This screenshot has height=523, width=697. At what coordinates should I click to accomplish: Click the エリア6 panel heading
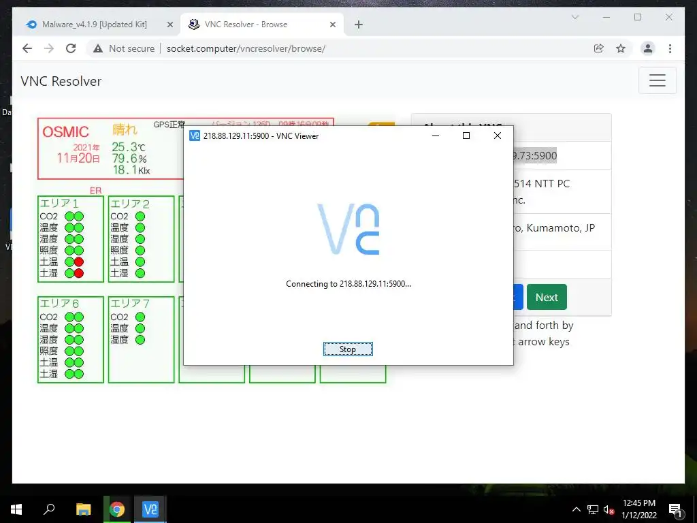click(59, 303)
